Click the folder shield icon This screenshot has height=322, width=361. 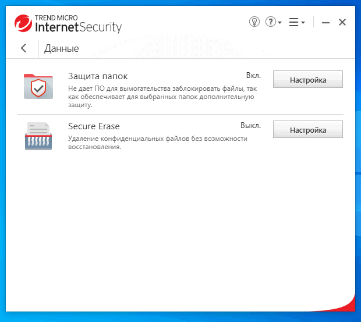click(38, 86)
